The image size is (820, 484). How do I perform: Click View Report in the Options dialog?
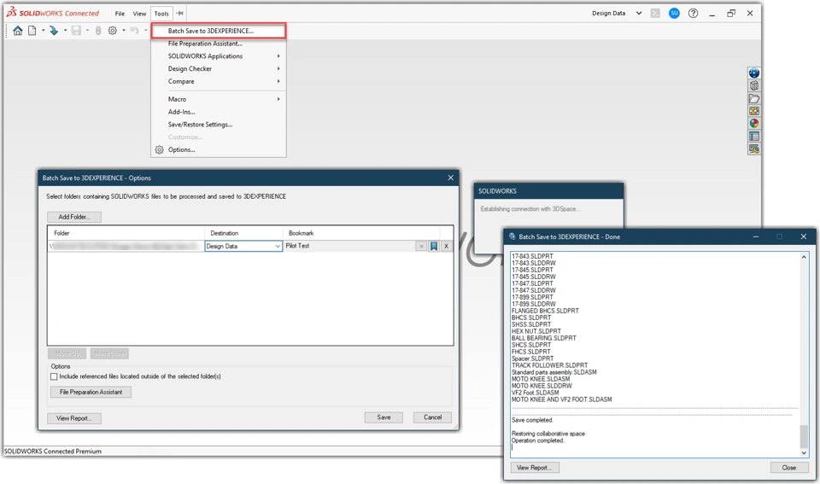click(74, 418)
